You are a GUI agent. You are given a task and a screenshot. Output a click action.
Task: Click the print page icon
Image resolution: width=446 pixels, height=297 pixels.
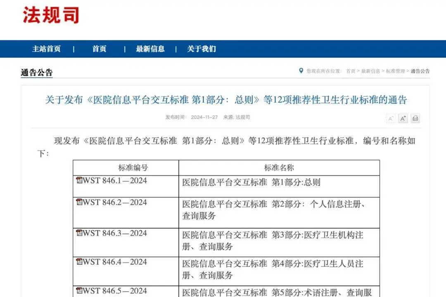415,119
